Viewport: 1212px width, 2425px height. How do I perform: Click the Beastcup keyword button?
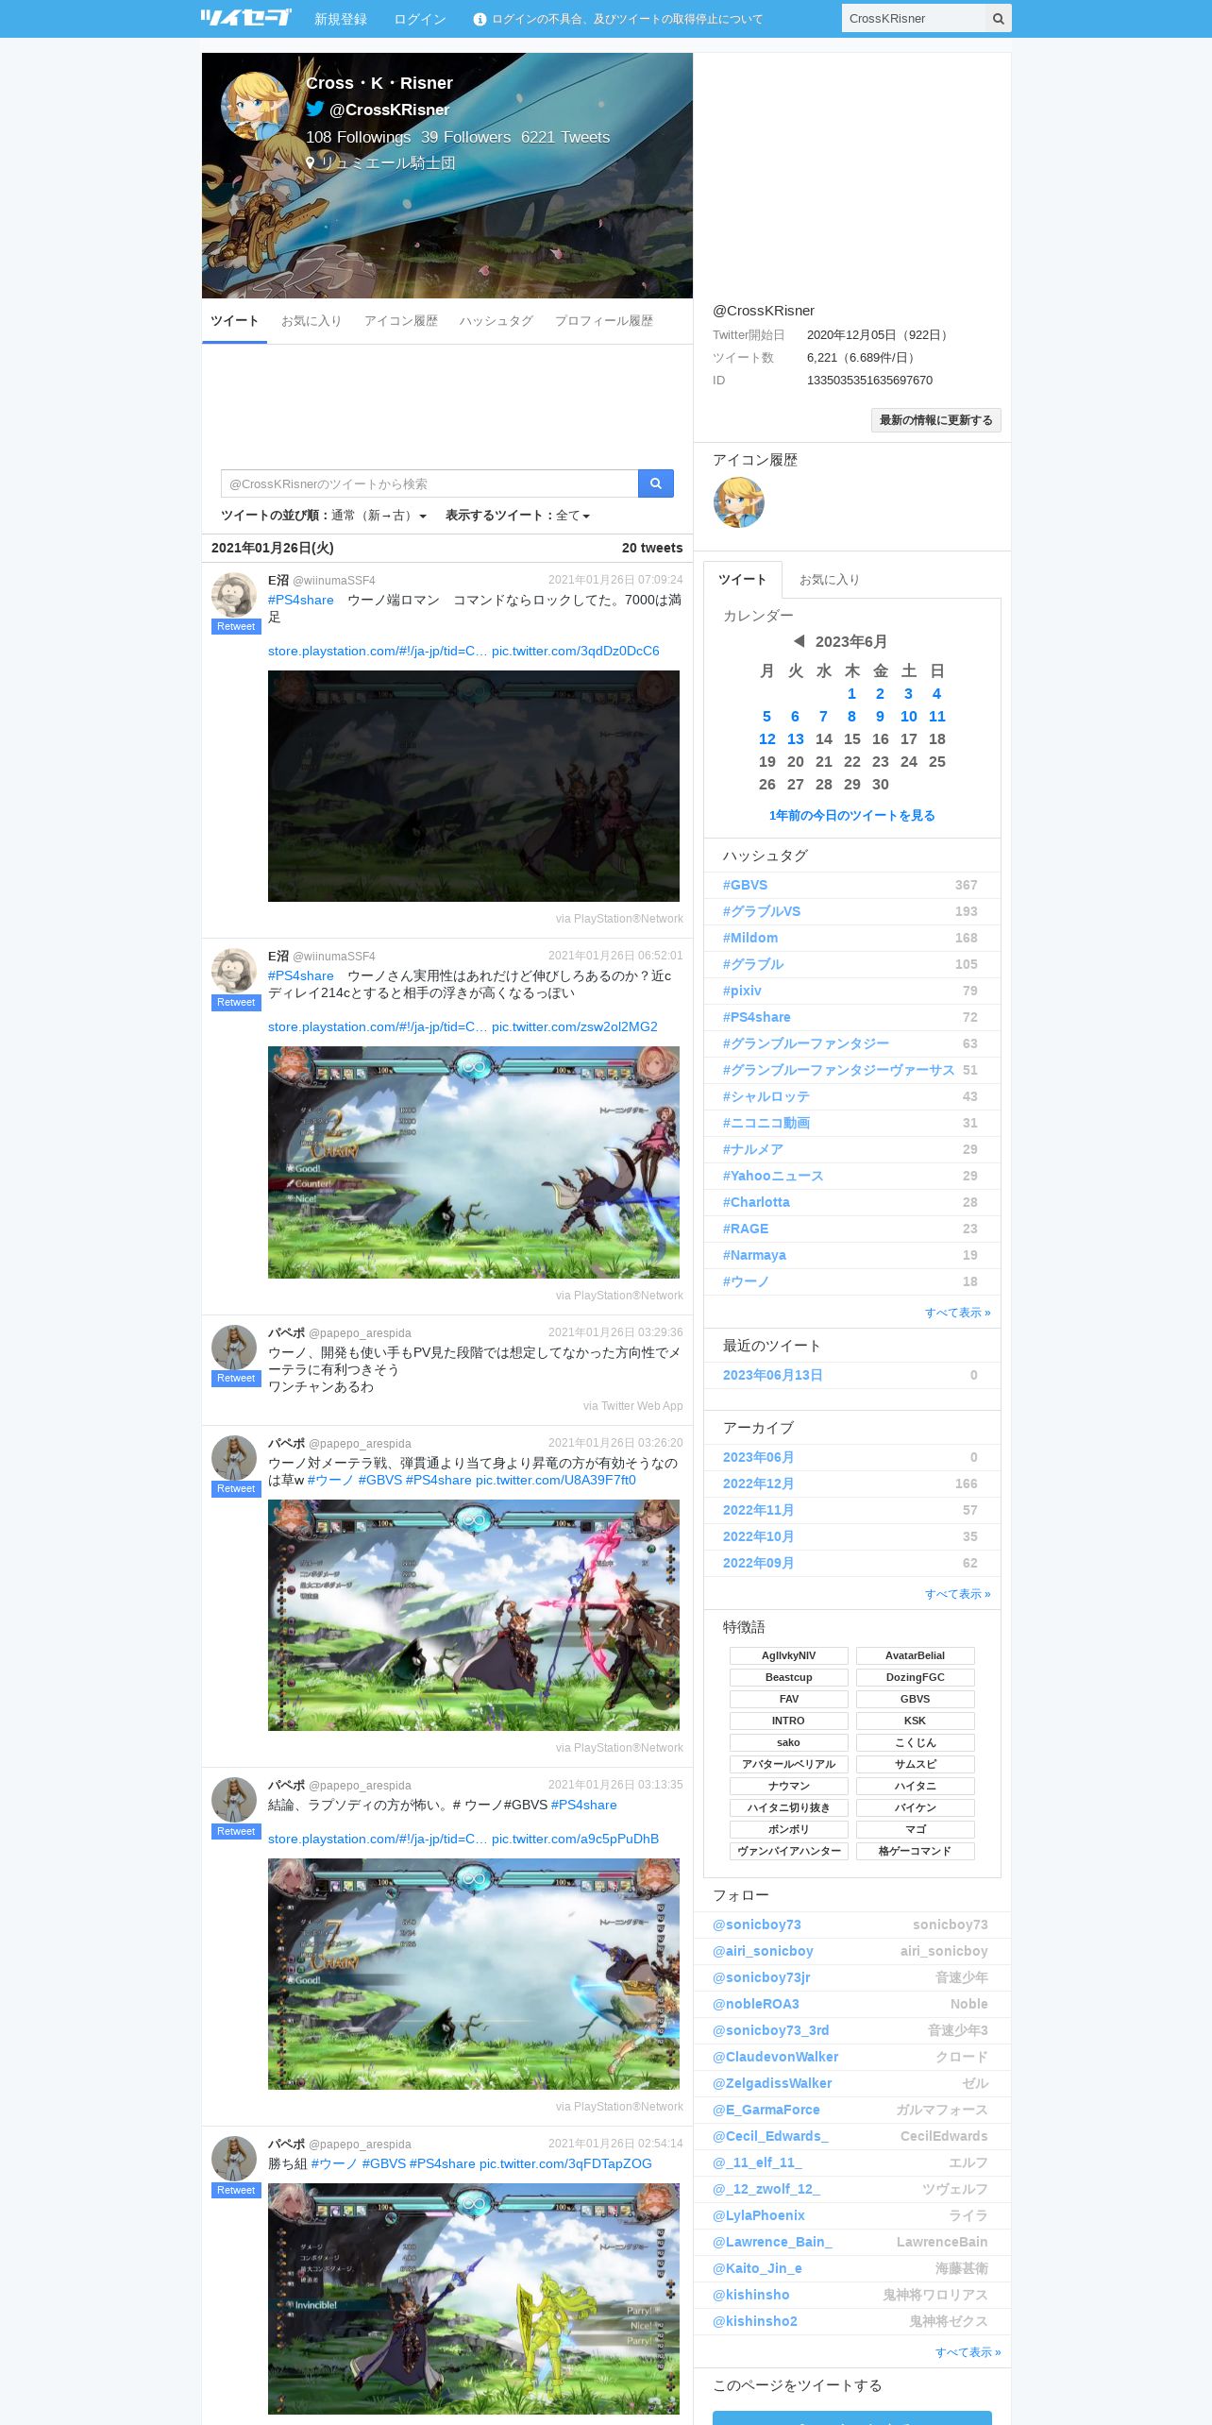(788, 1677)
